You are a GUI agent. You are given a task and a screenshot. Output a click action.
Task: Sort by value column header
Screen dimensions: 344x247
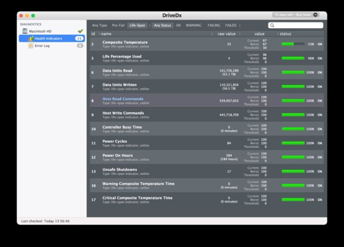pos(259,34)
